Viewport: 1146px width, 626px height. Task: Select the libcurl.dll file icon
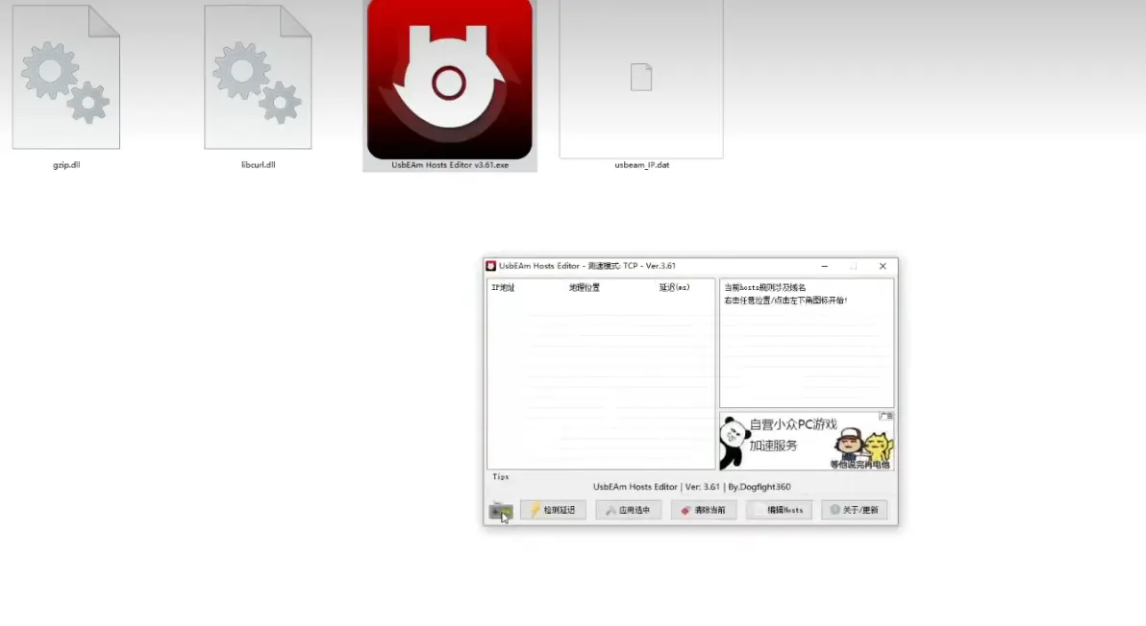[258, 78]
